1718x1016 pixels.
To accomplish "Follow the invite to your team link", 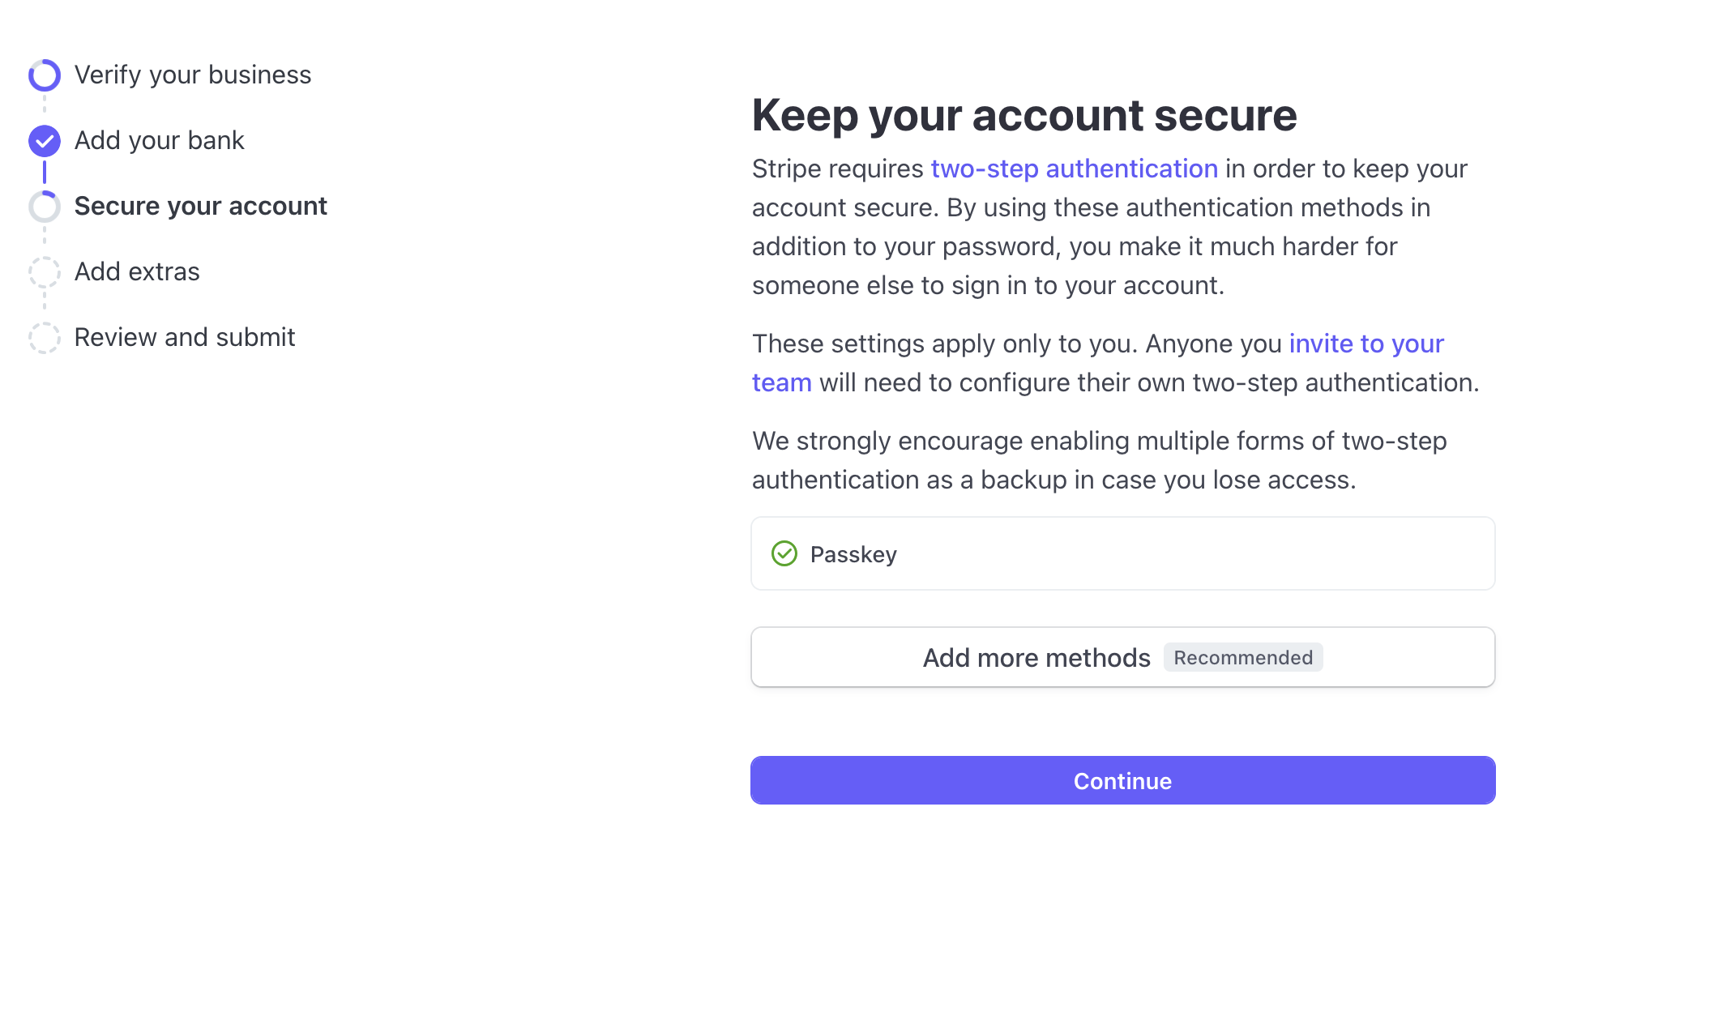I will pyautogui.click(x=1365, y=344).
